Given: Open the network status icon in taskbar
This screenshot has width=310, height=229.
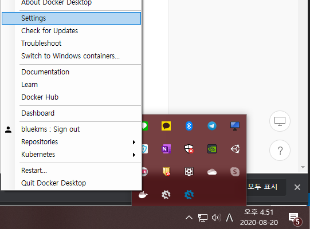Looking at the screenshot, I should coord(203,218).
